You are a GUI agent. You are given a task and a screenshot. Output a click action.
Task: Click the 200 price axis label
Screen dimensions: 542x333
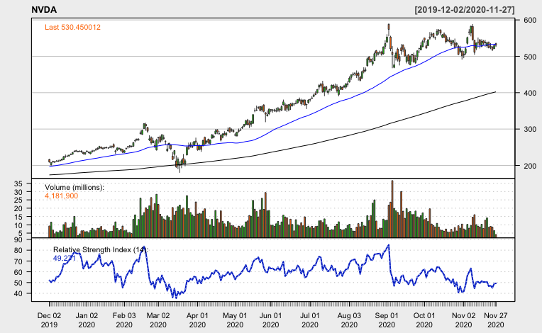530,166
